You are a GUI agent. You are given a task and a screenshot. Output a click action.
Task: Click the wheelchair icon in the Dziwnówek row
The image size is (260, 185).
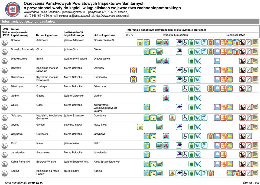pyautogui.click(x=185, y=79)
